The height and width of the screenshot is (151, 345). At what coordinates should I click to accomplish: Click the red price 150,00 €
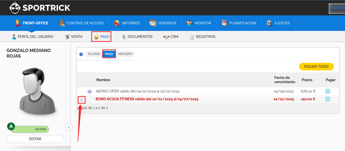tap(308, 99)
